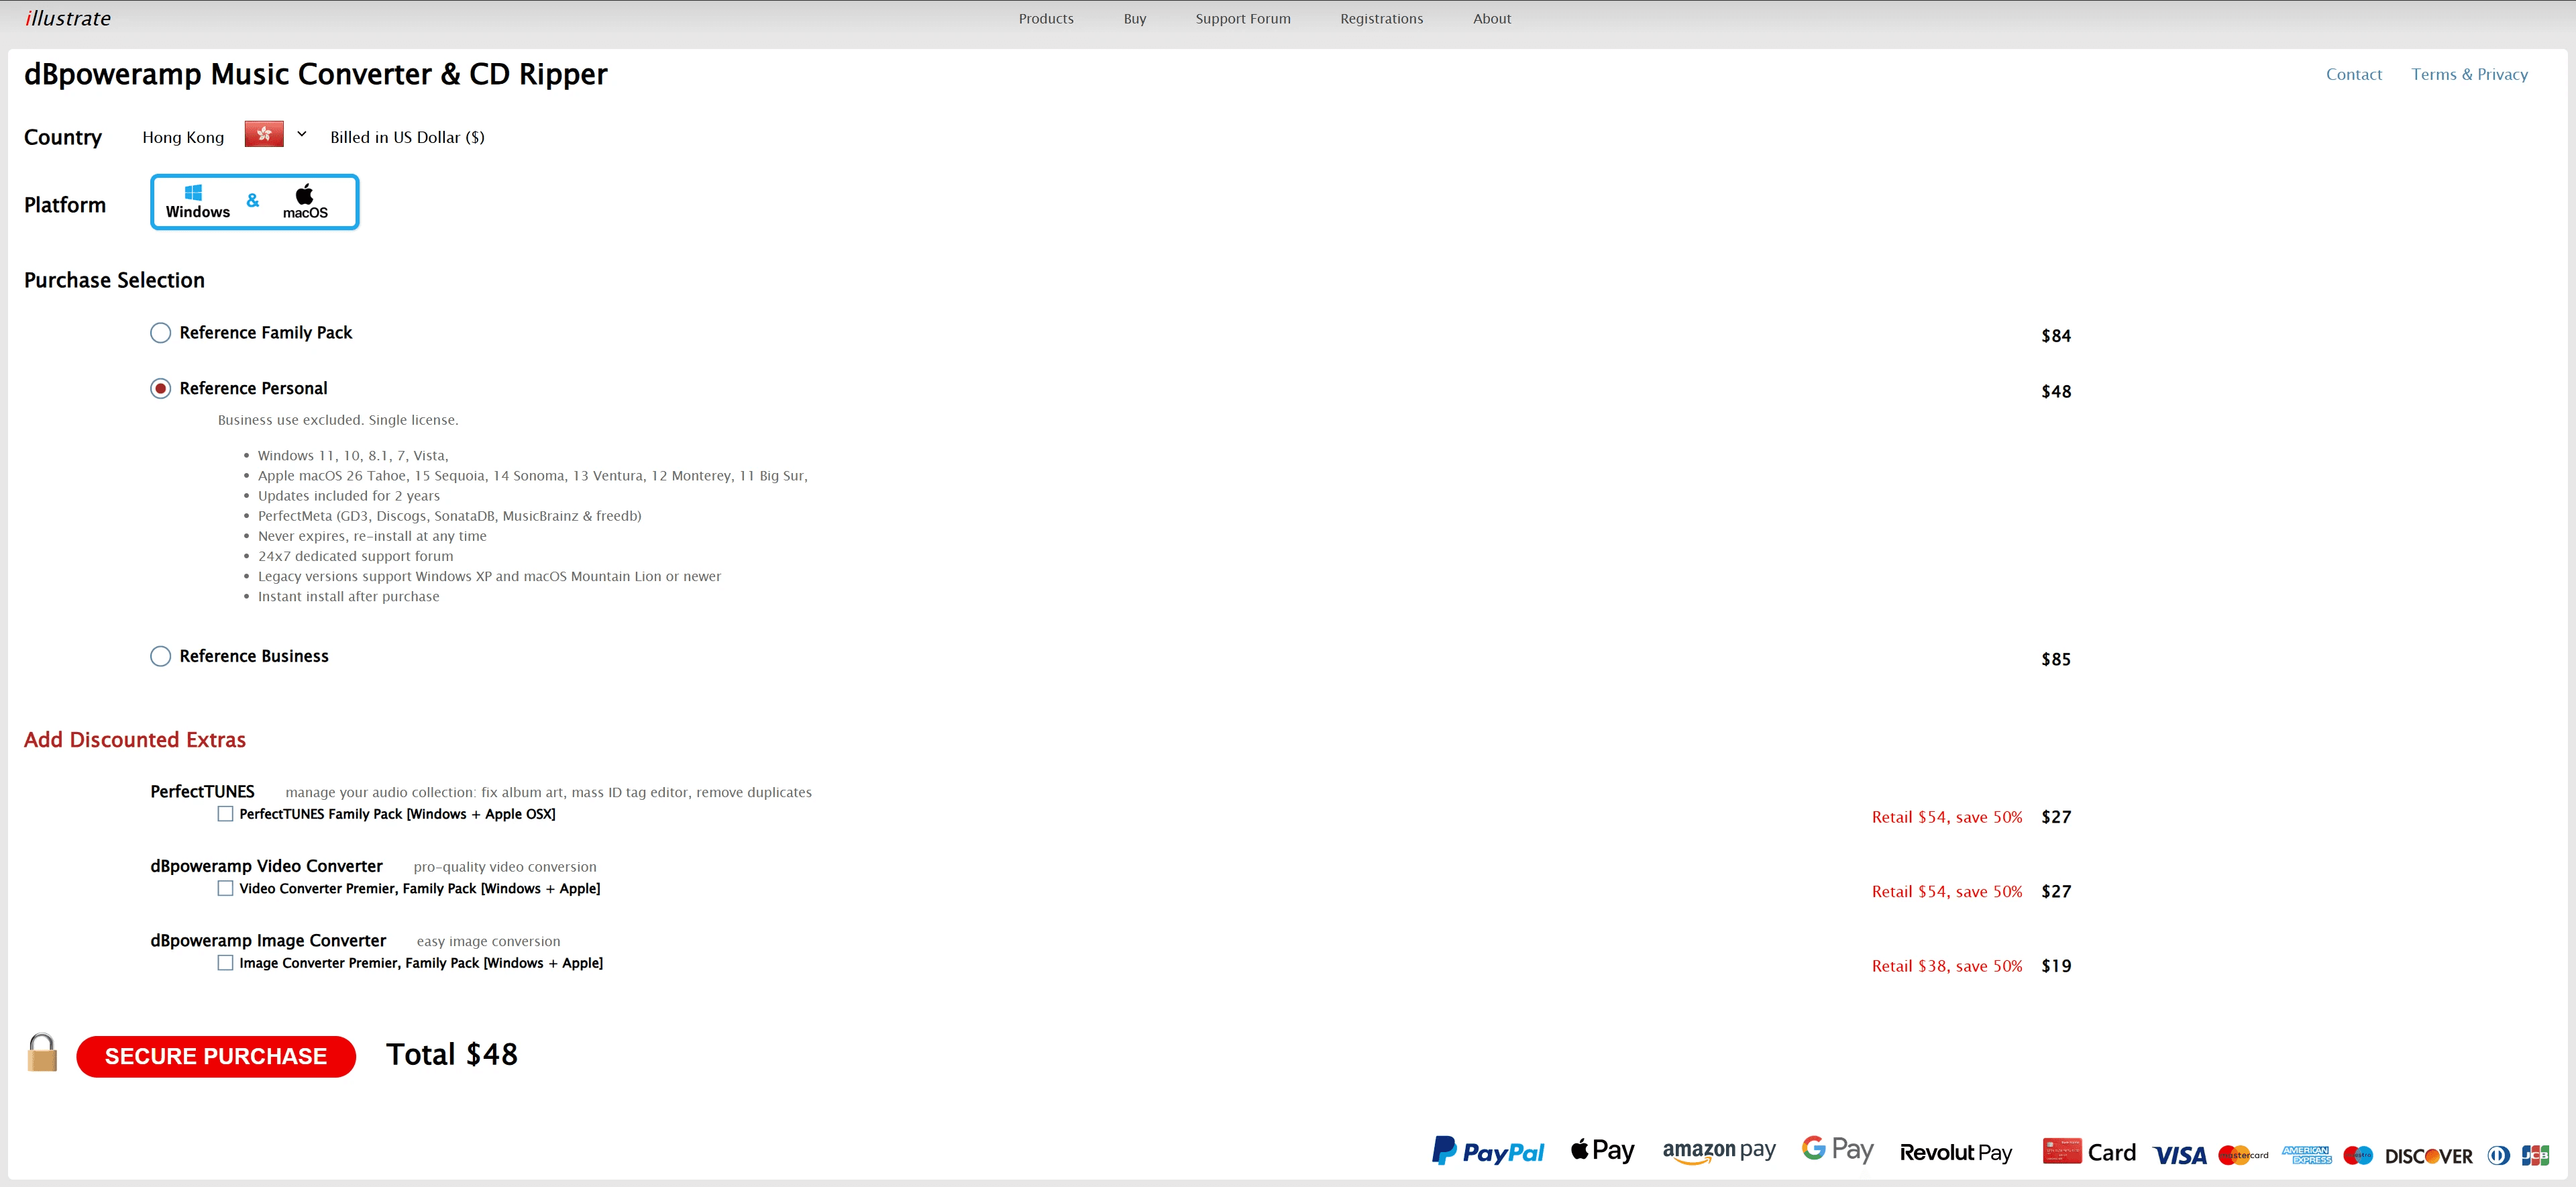The height and width of the screenshot is (1187, 2576).
Task: Click the Maestro logo
Action: [2358, 1155]
